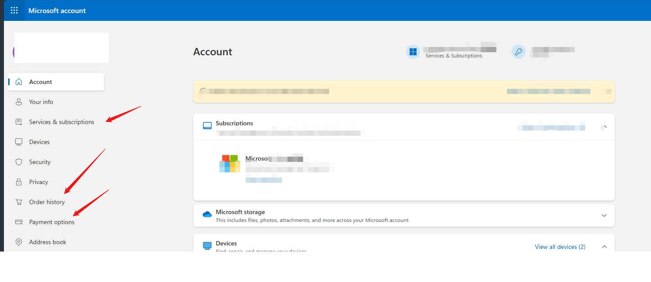Viewport: 651px width, 282px height.
Task: Open View all devices (2) link
Action: click(x=560, y=247)
